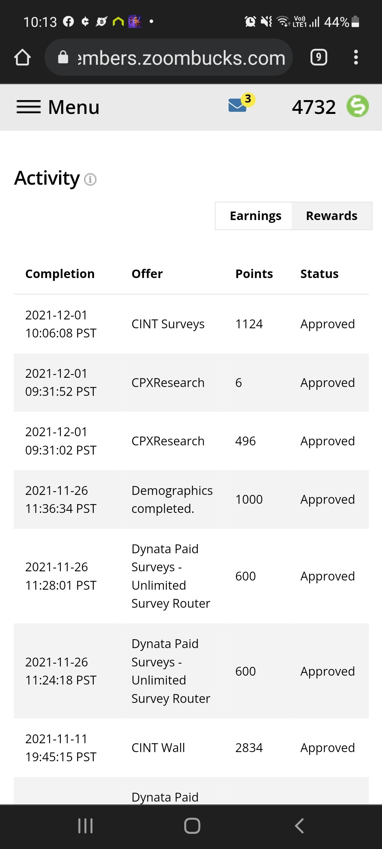Open the browser tab switcher showing 9
This screenshot has height=849, width=382.
(x=319, y=57)
